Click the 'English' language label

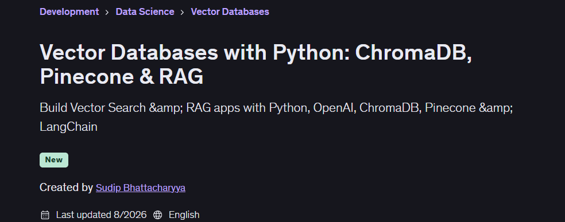coord(184,215)
